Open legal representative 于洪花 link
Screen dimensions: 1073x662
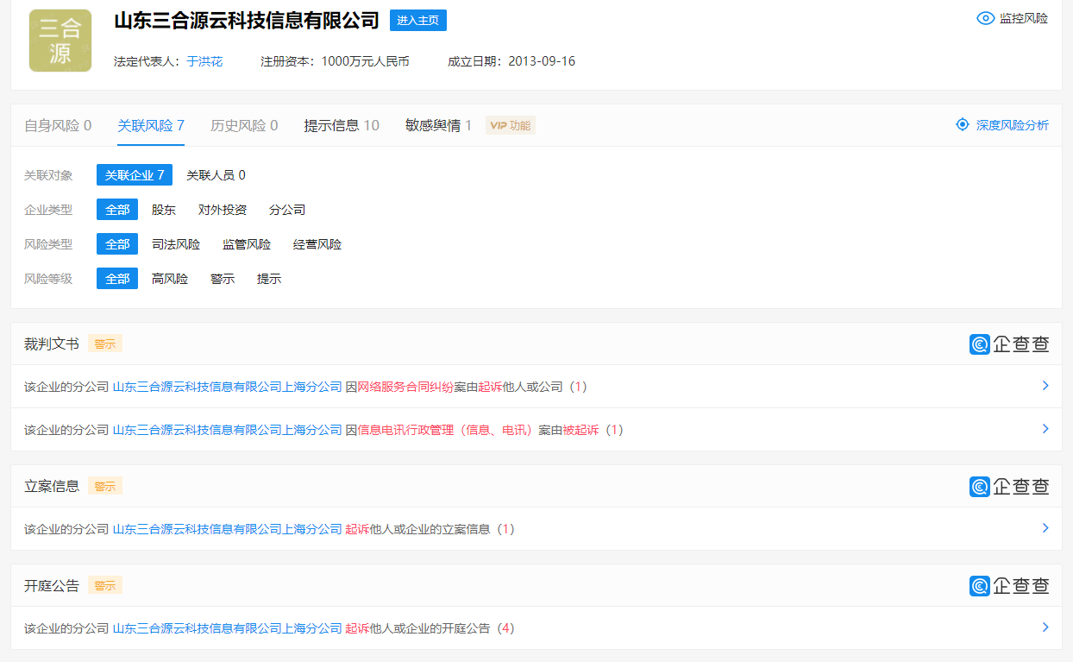tap(204, 61)
